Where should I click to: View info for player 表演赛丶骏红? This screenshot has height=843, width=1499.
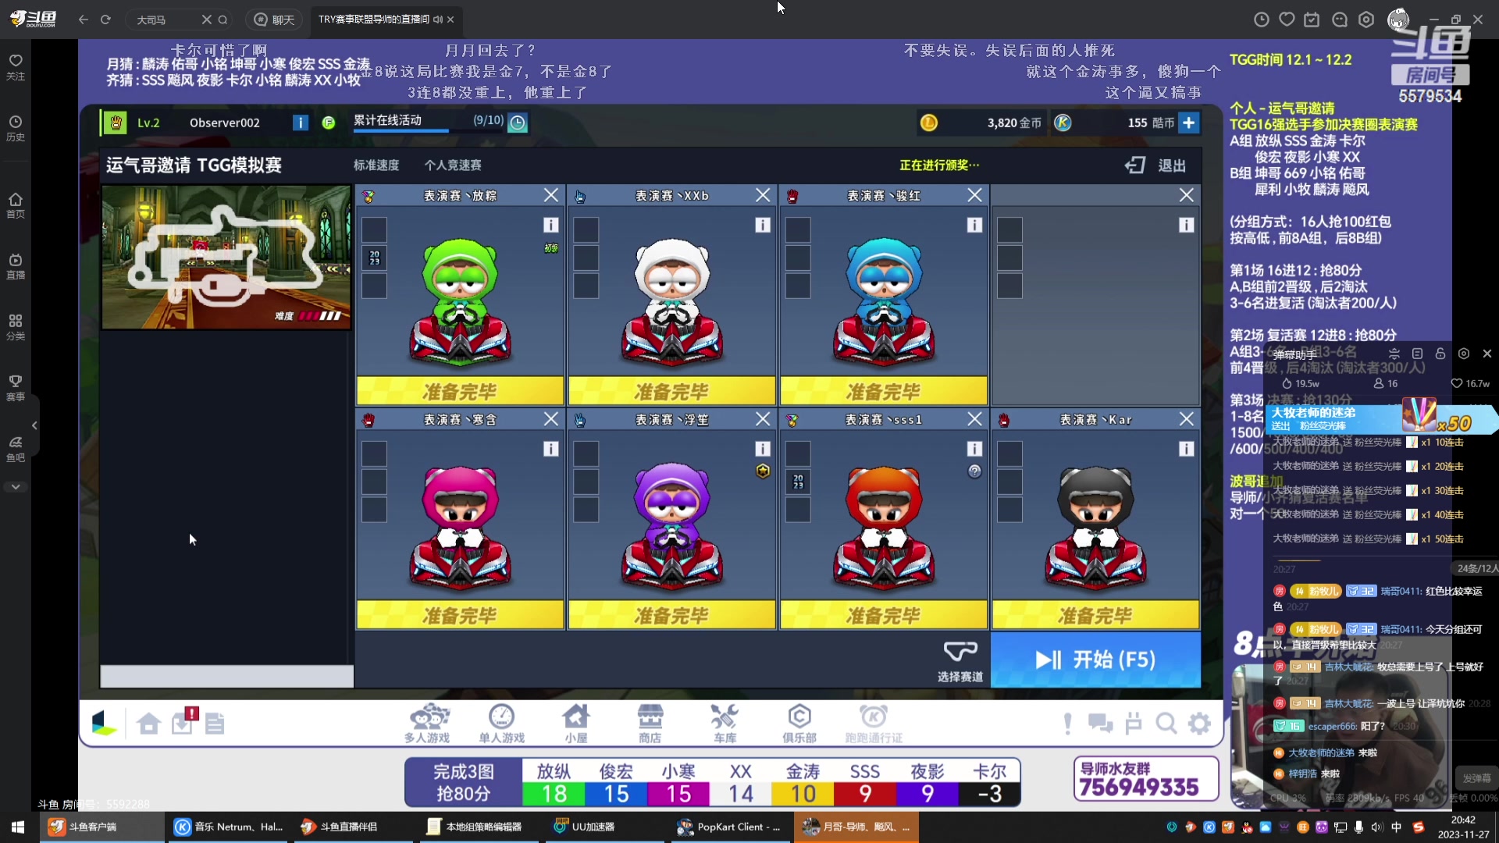(x=974, y=225)
